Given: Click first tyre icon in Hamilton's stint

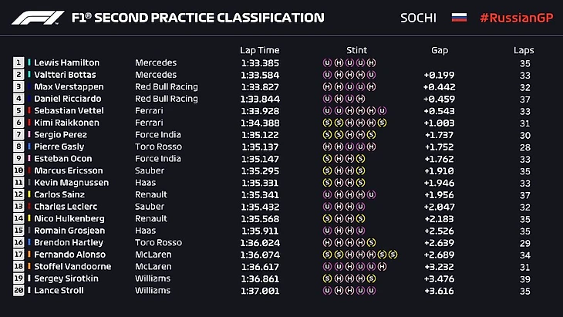Looking at the screenshot, I should click(x=328, y=62).
